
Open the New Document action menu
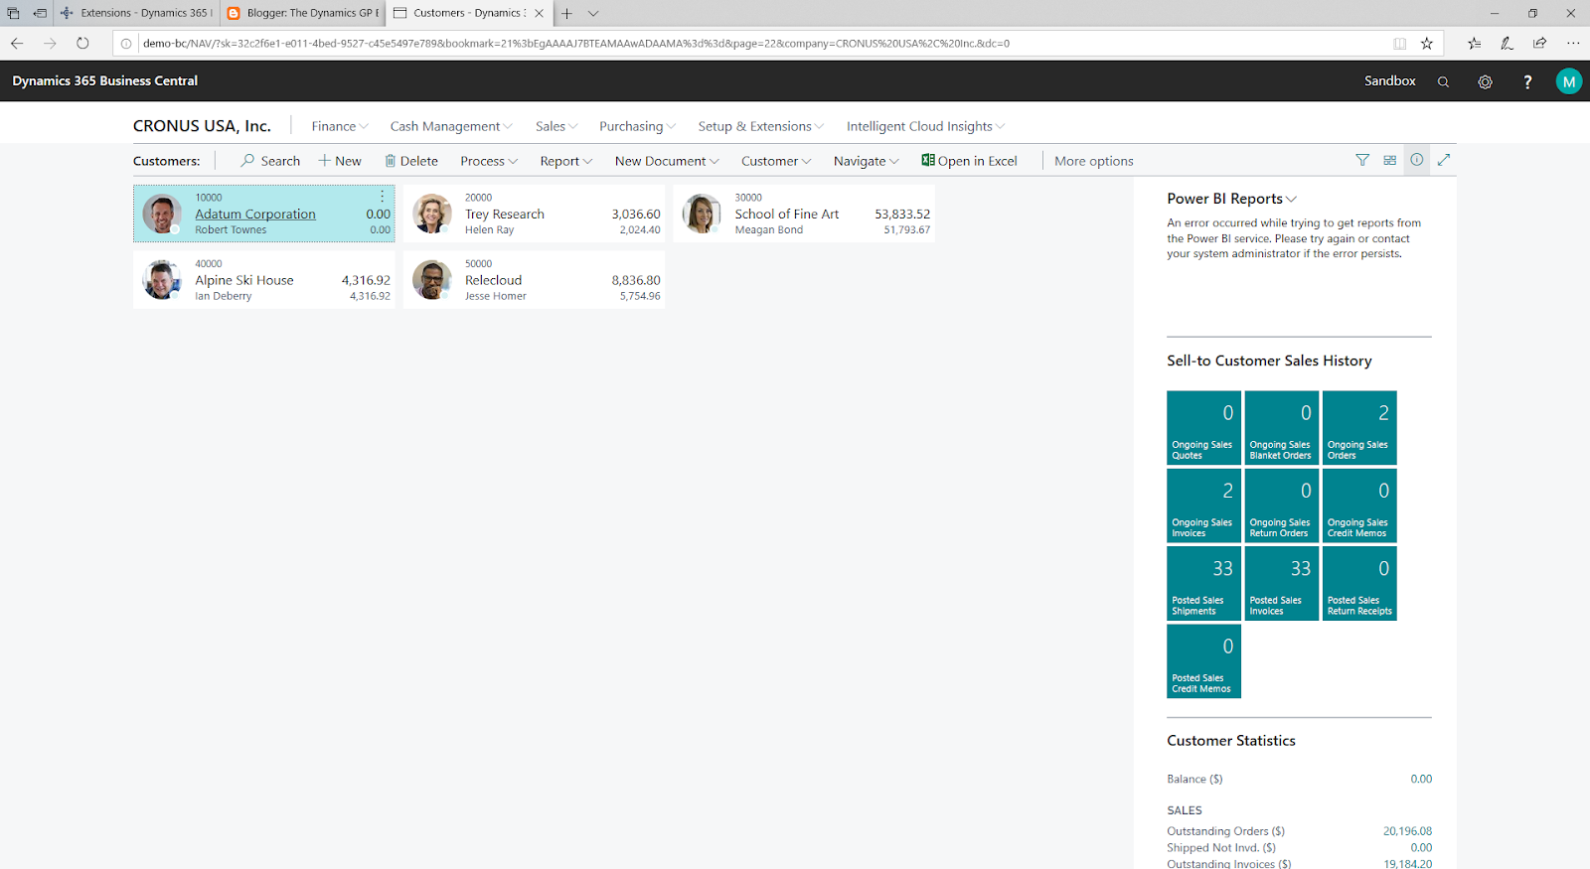667,161
